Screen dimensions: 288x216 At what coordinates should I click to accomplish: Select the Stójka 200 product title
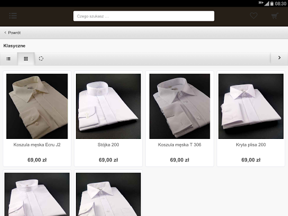click(109, 145)
